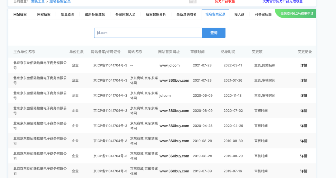Click the blue 大秀官方实力产品无限收量 ad link
The image size is (336, 178).
point(282,2)
